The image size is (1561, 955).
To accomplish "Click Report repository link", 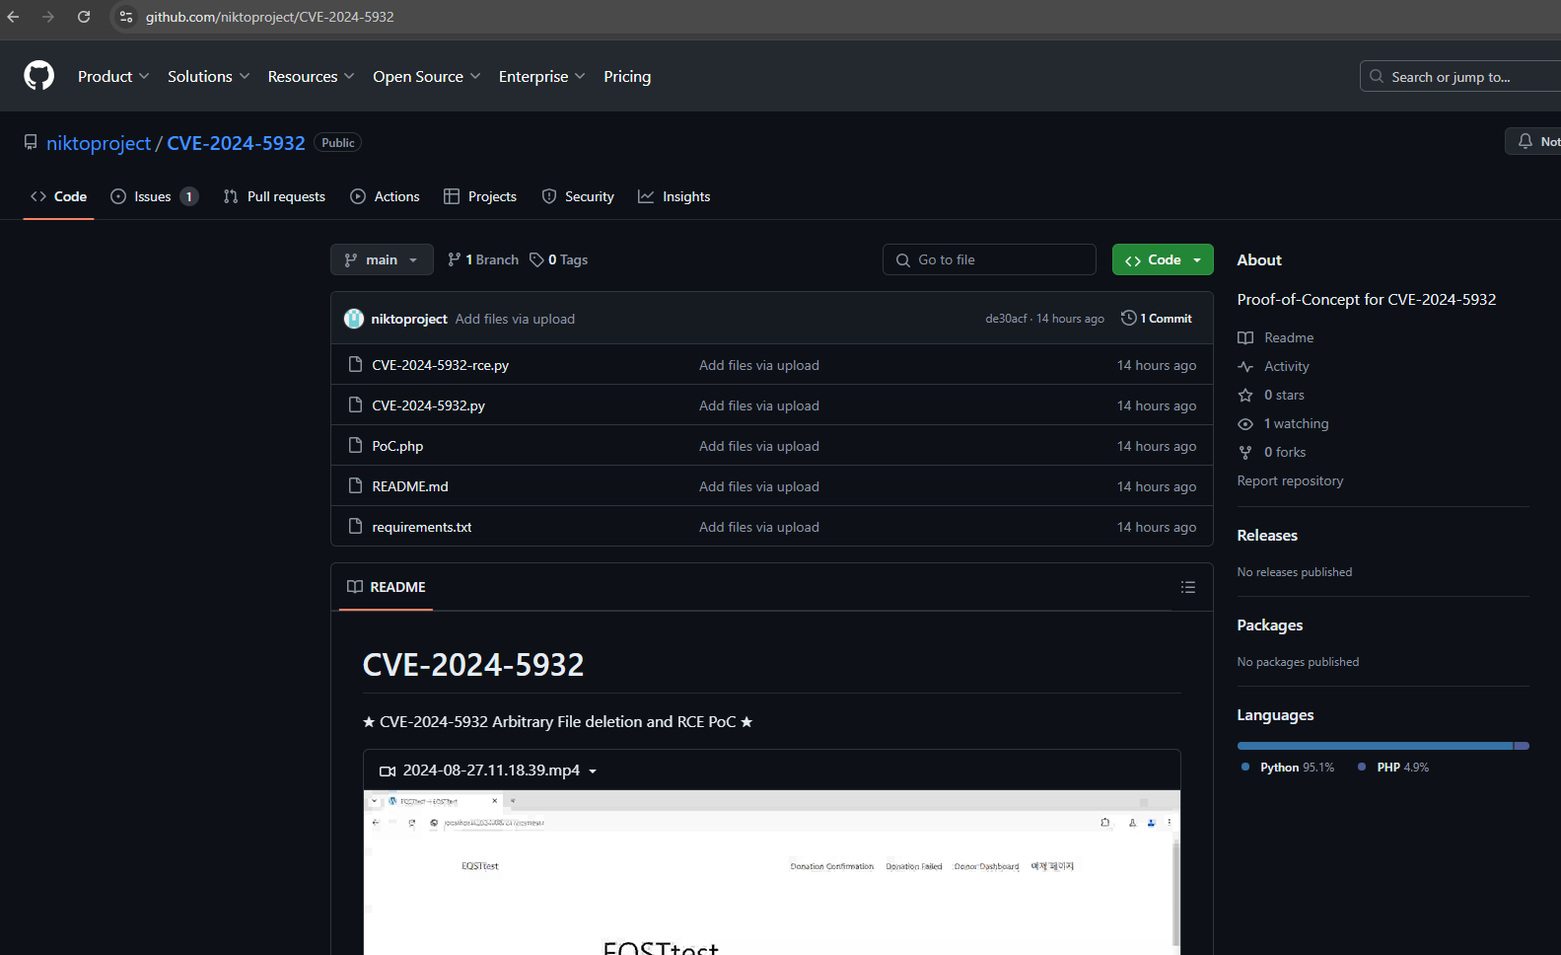I will [x=1290, y=480].
